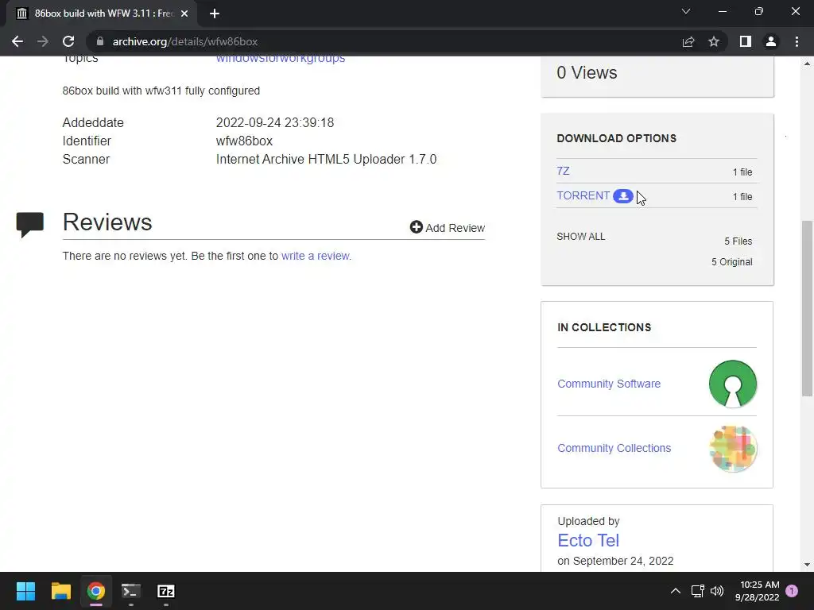Image resolution: width=814 pixels, height=610 pixels.
Task: Open the 7Z download link
Action: [563, 171]
